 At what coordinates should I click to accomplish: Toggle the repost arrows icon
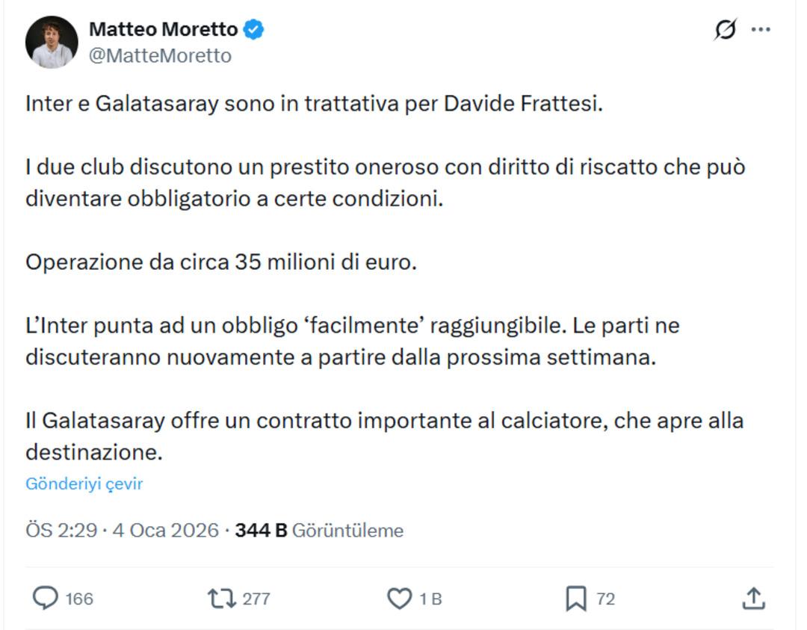tap(221, 598)
